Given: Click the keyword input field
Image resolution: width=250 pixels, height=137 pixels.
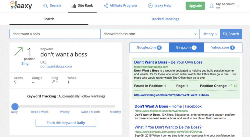Looking at the screenshot, I should point(55,34).
